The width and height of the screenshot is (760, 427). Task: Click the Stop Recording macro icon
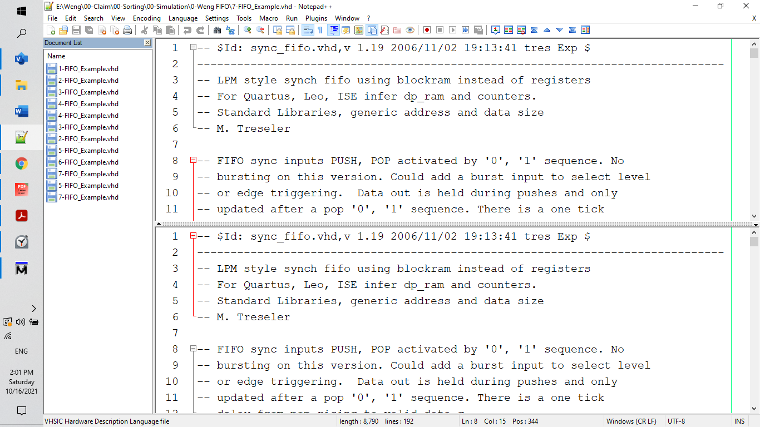440,30
